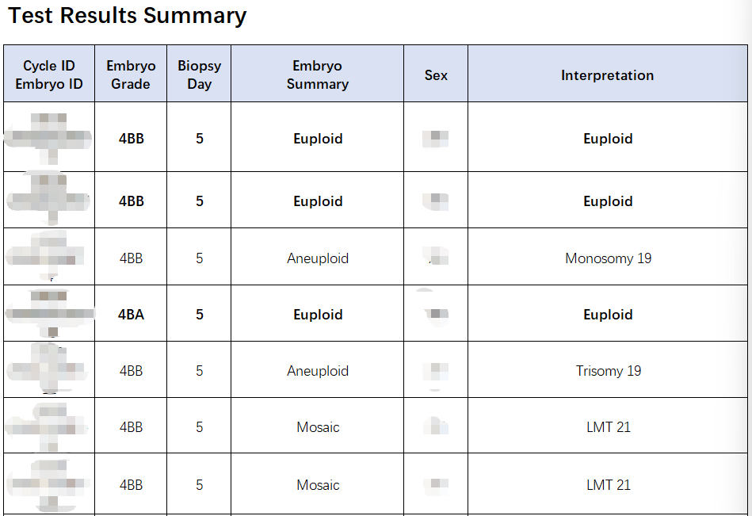The height and width of the screenshot is (516, 752).
Task: Click the Aneuploid summary in Monosomy 19 row
Action: tap(317, 258)
